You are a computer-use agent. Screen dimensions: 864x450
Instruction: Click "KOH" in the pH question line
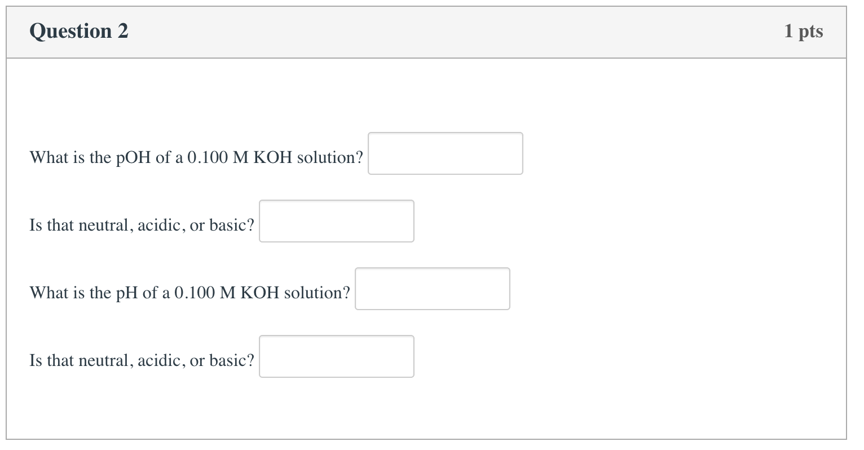260,293
